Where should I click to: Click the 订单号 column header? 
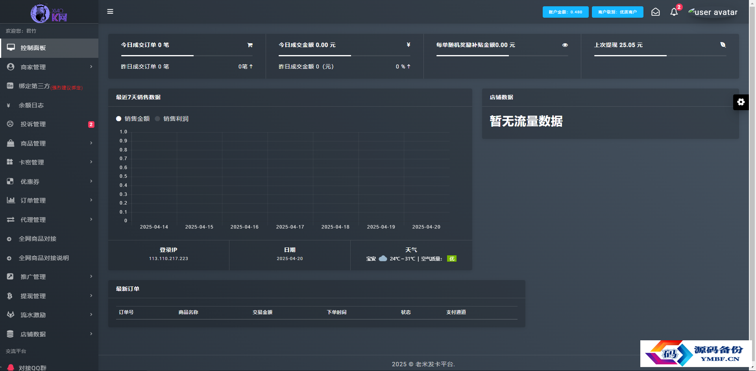126,312
